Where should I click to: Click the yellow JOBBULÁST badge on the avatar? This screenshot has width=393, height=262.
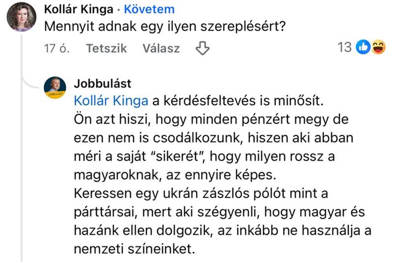pyautogui.click(x=55, y=93)
